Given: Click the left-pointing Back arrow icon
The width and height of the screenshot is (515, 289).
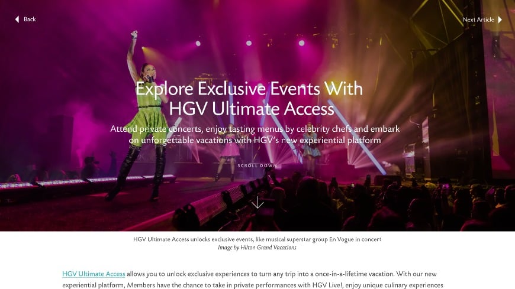Looking at the screenshot, I should [x=17, y=20].
